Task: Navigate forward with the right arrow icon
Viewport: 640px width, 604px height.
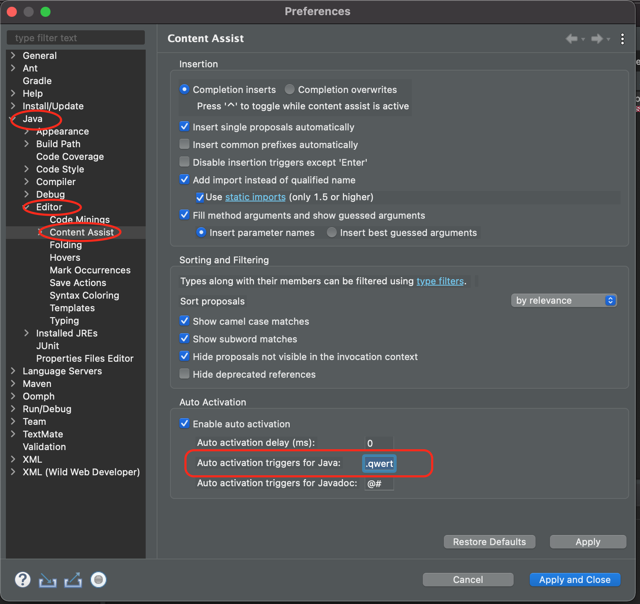Action: coord(597,39)
